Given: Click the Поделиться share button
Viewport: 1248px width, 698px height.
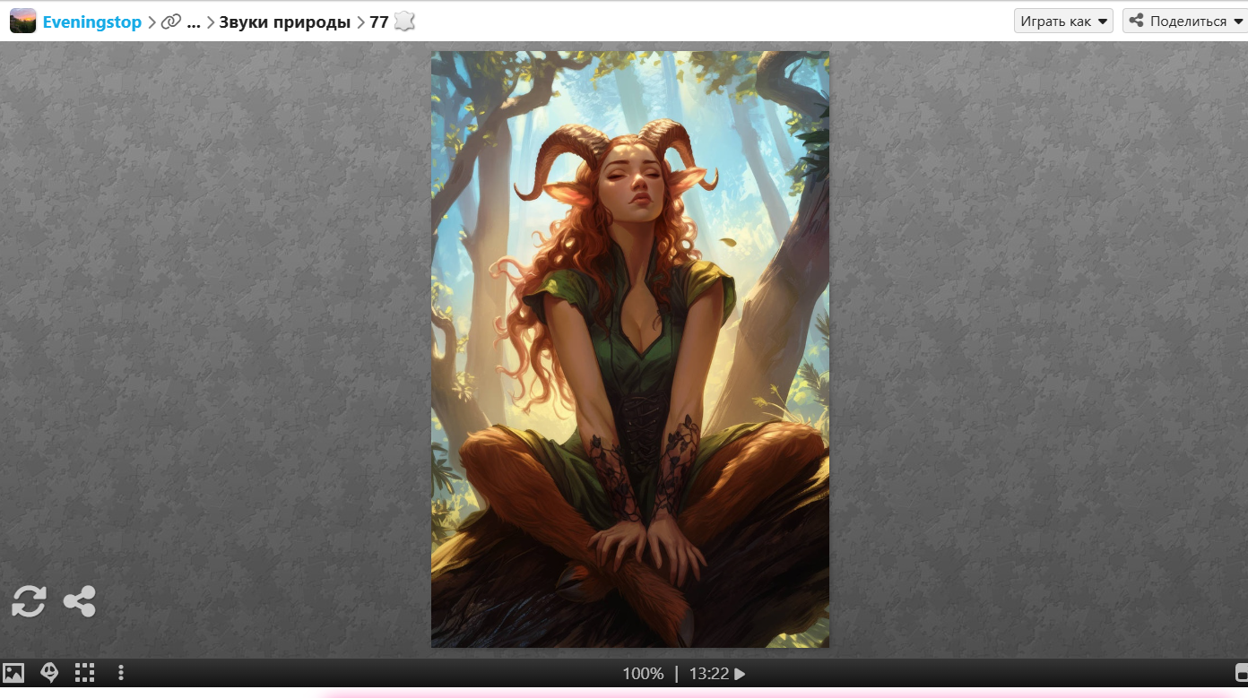Looking at the screenshot, I should [x=1183, y=22].
